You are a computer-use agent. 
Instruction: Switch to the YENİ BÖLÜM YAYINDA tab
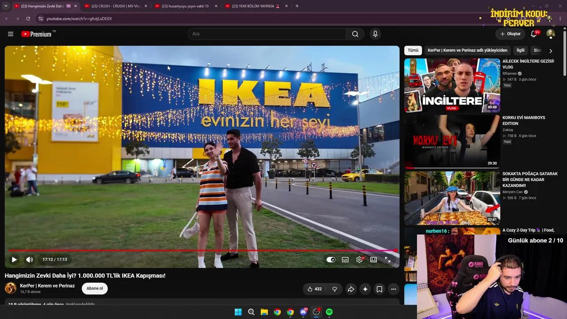pos(256,6)
